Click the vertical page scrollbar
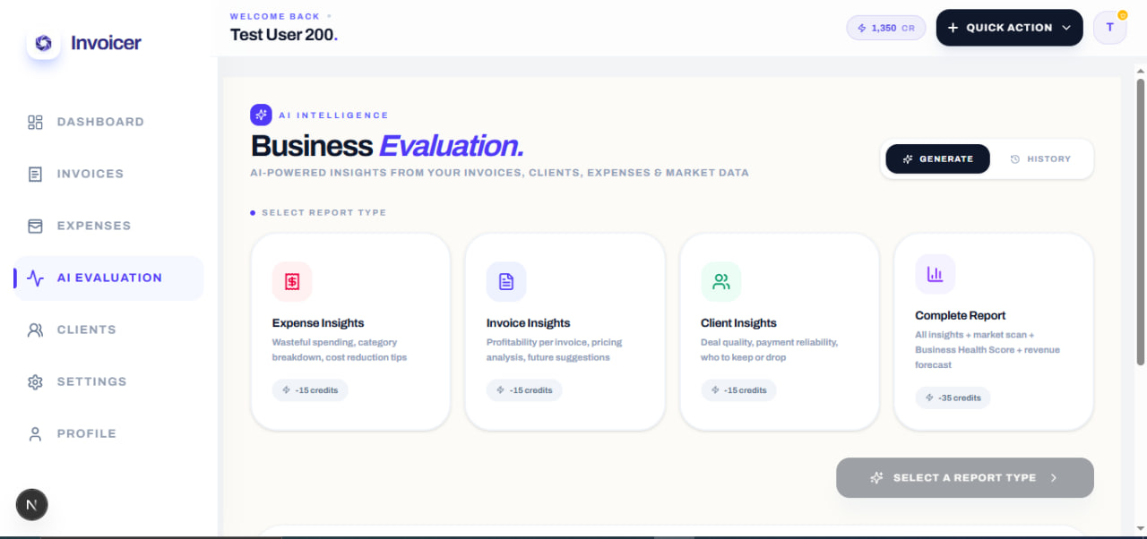 1141,222
